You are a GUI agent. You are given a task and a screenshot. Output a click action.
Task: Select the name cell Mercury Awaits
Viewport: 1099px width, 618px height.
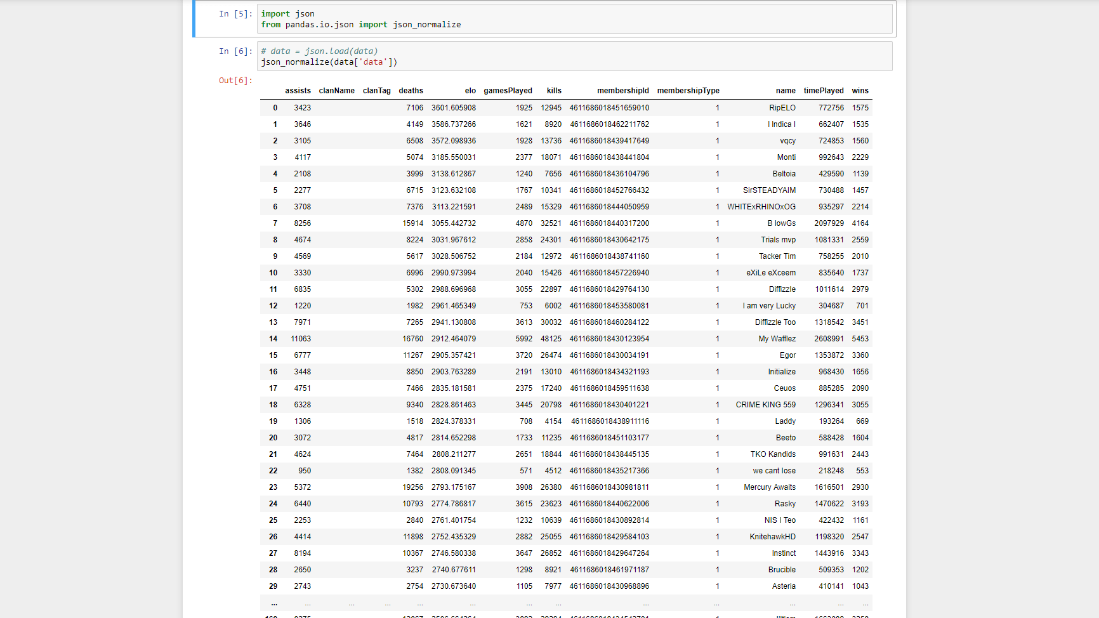coord(770,487)
